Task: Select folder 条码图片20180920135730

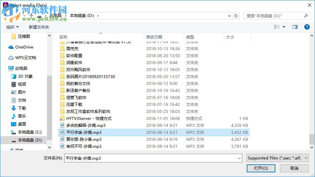Action: pyautogui.click(x=90, y=77)
